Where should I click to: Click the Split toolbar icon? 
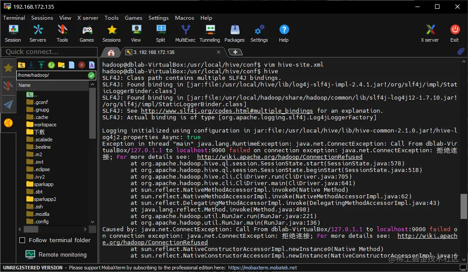coord(160,33)
